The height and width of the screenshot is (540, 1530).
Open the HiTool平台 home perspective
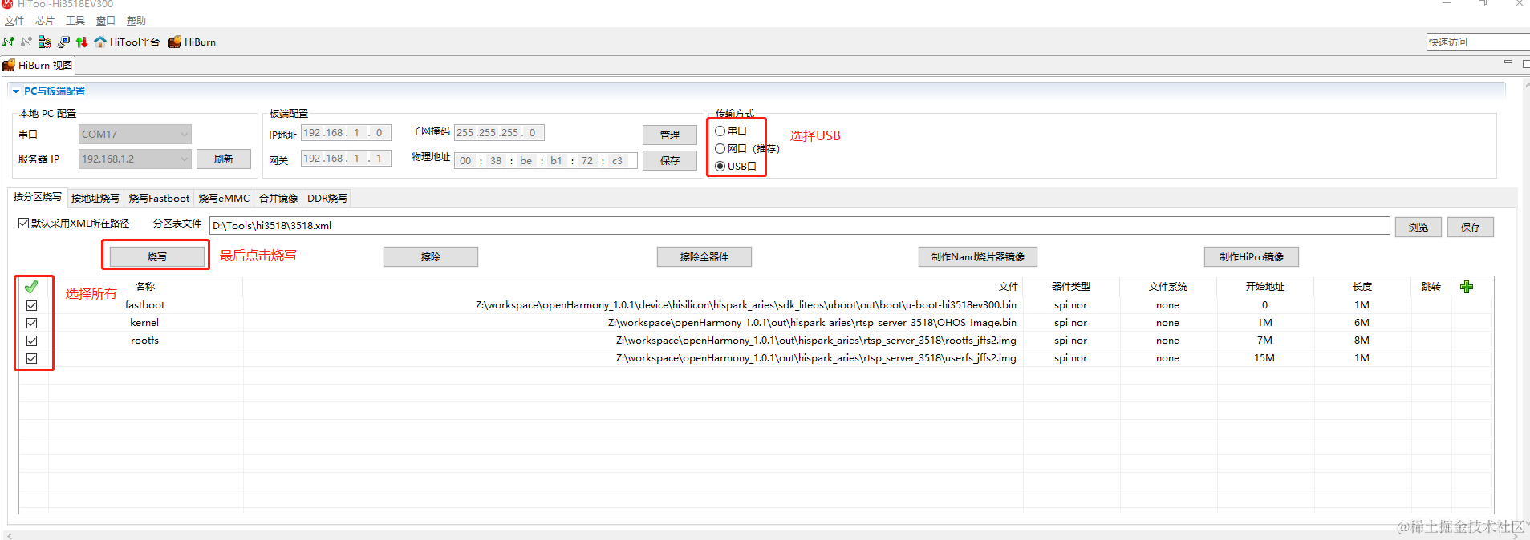127,42
